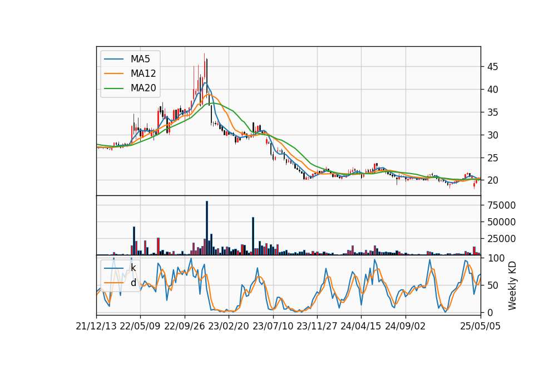Viewport: 534px width, 384px height.
Task: Click the 23/07/10 date tick label
Action: coord(273,326)
